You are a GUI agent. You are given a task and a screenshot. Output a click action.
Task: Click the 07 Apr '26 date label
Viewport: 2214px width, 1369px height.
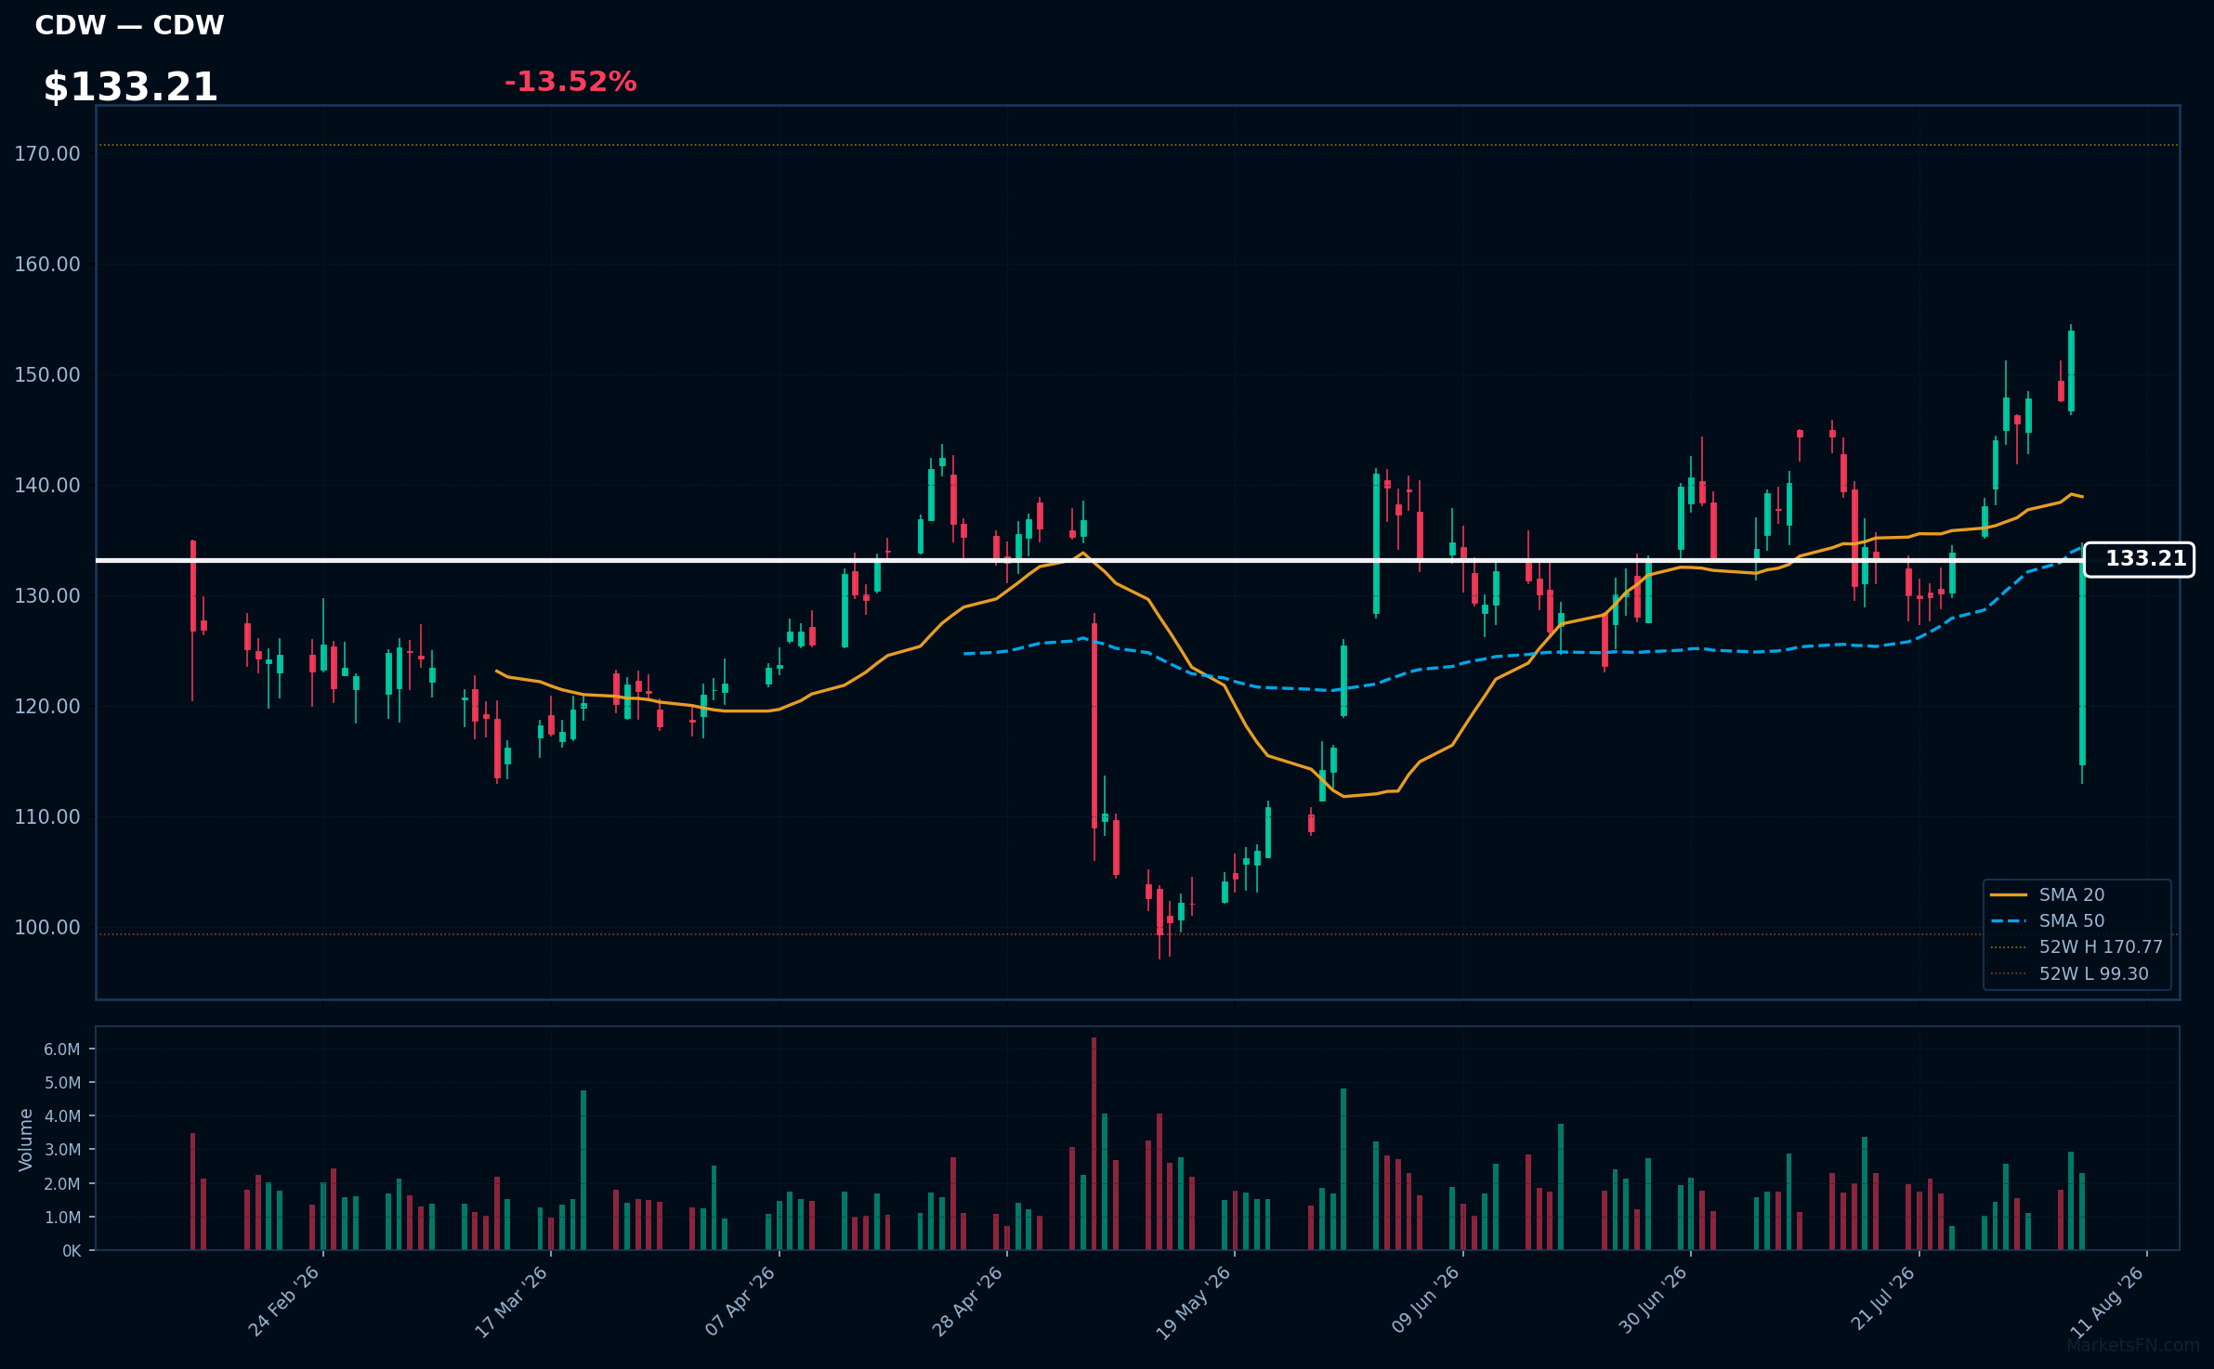(x=740, y=1301)
